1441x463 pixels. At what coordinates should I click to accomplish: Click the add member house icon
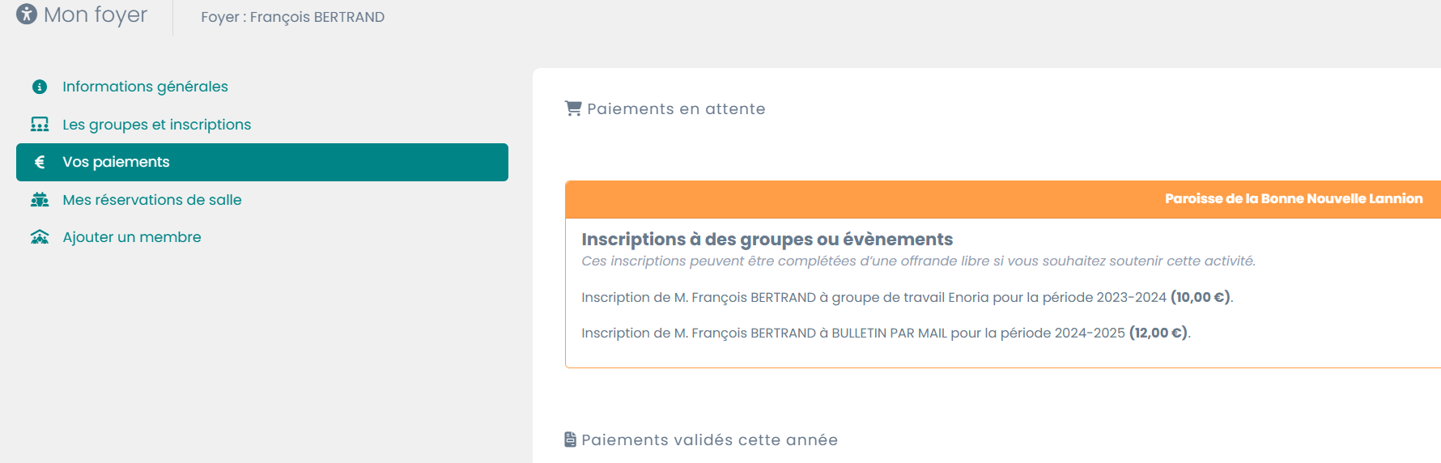[x=39, y=237]
